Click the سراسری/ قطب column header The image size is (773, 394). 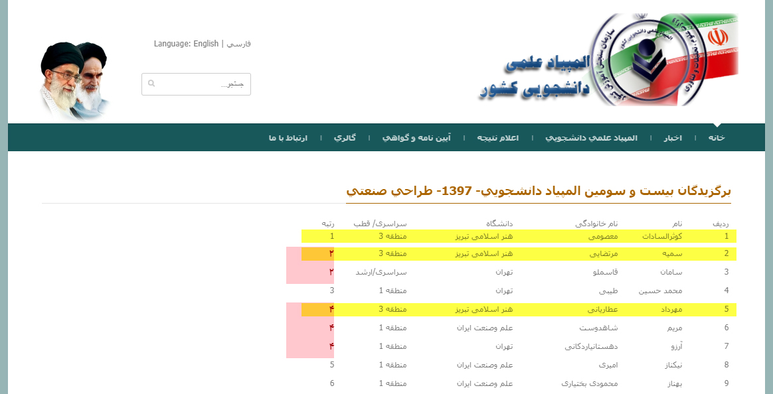pos(380,224)
